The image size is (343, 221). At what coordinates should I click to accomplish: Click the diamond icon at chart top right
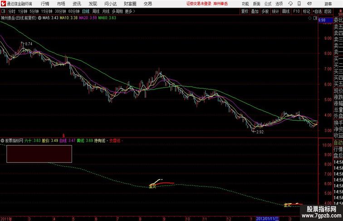(310, 18)
